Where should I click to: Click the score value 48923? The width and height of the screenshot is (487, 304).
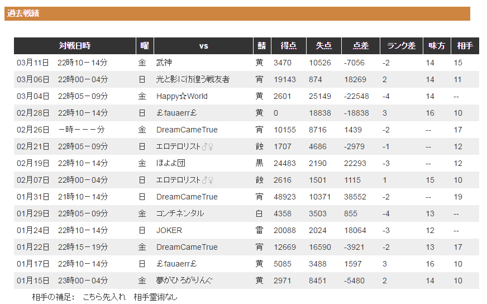pos(285,197)
